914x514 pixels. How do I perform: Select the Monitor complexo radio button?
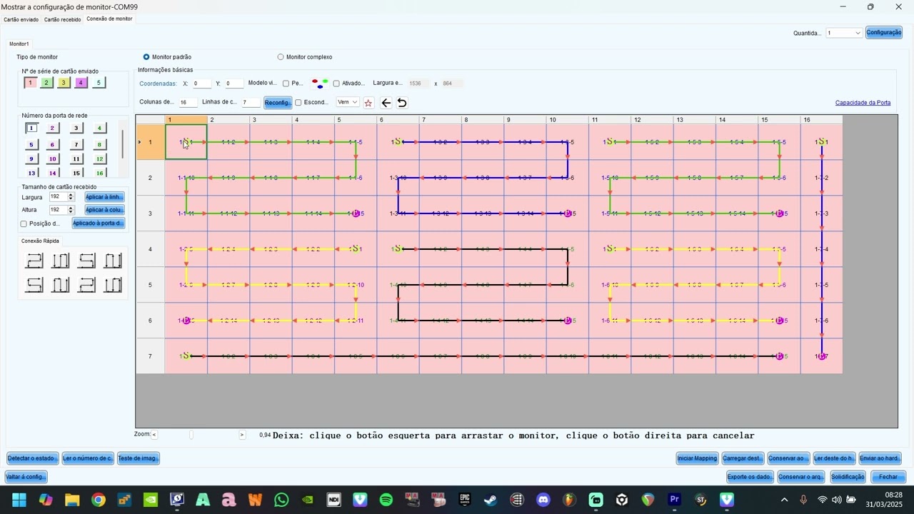point(281,57)
